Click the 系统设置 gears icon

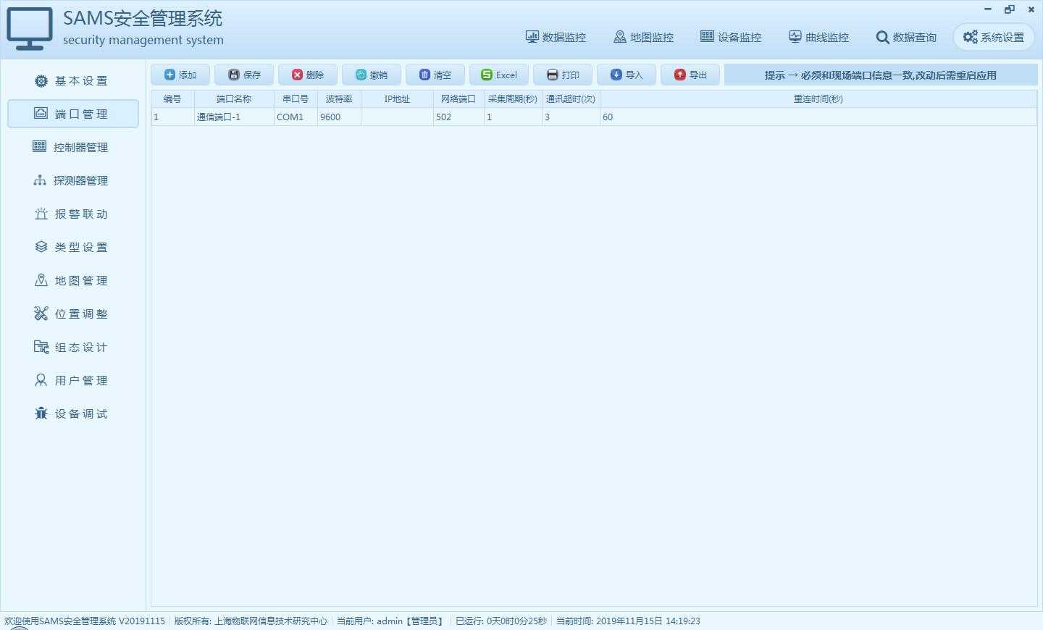(971, 37)
